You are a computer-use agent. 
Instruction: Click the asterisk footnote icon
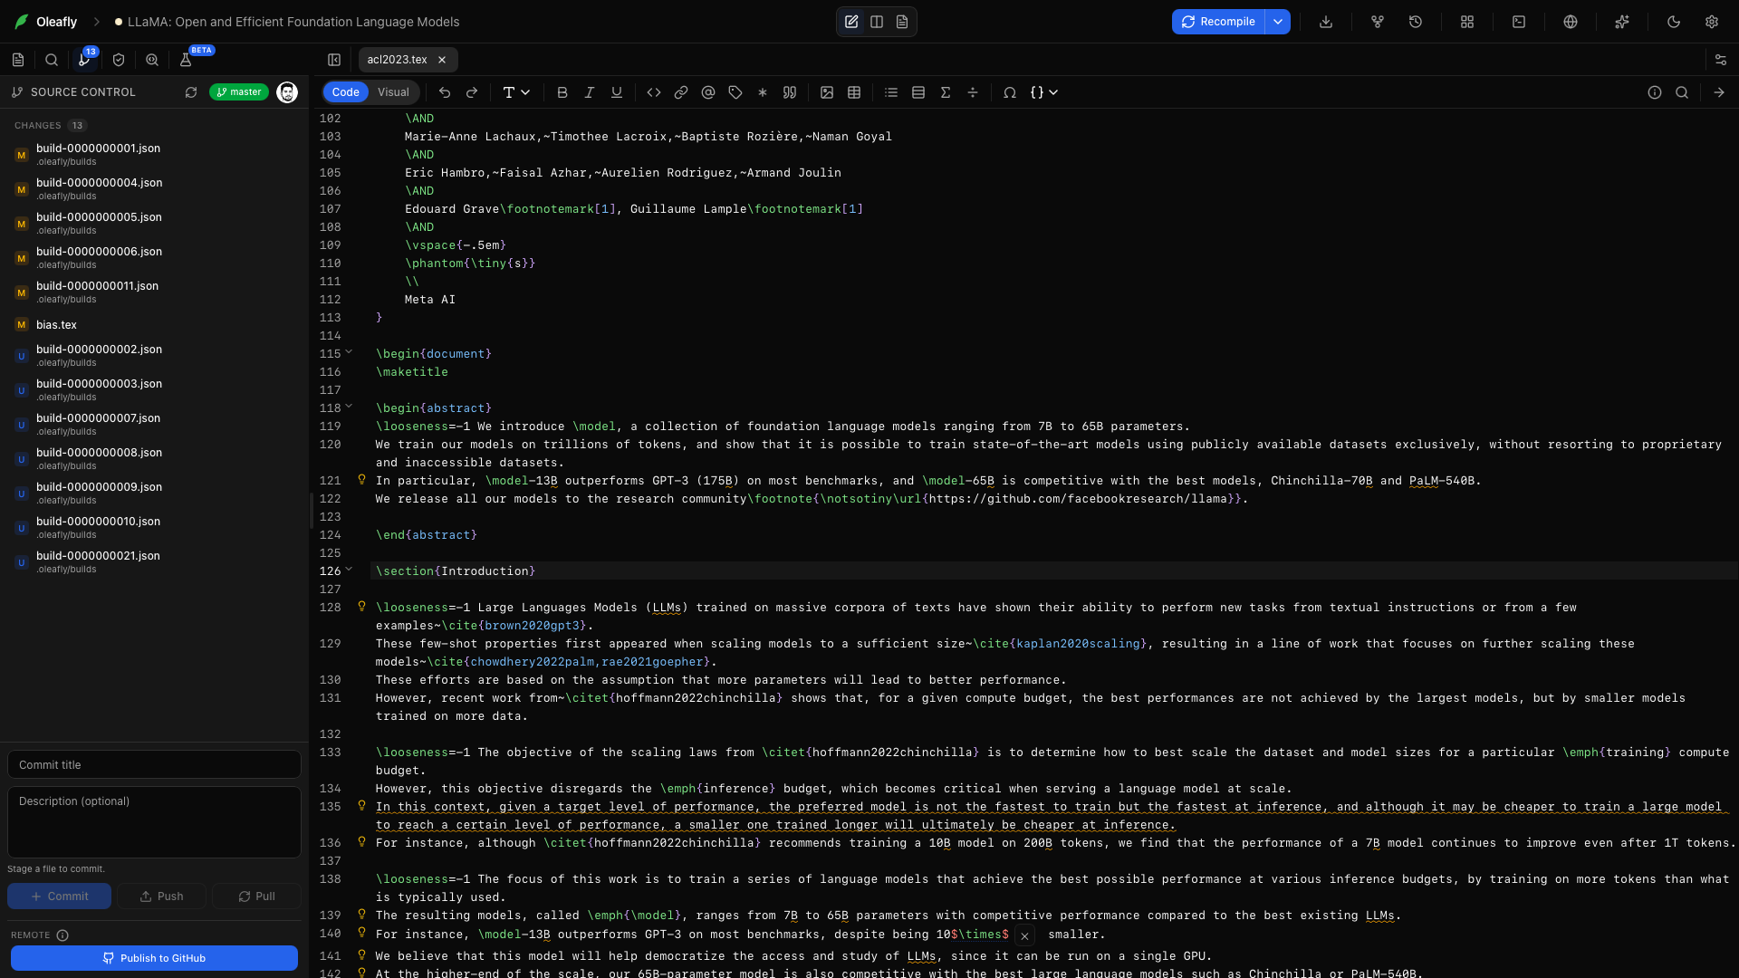tap(763, 92)
